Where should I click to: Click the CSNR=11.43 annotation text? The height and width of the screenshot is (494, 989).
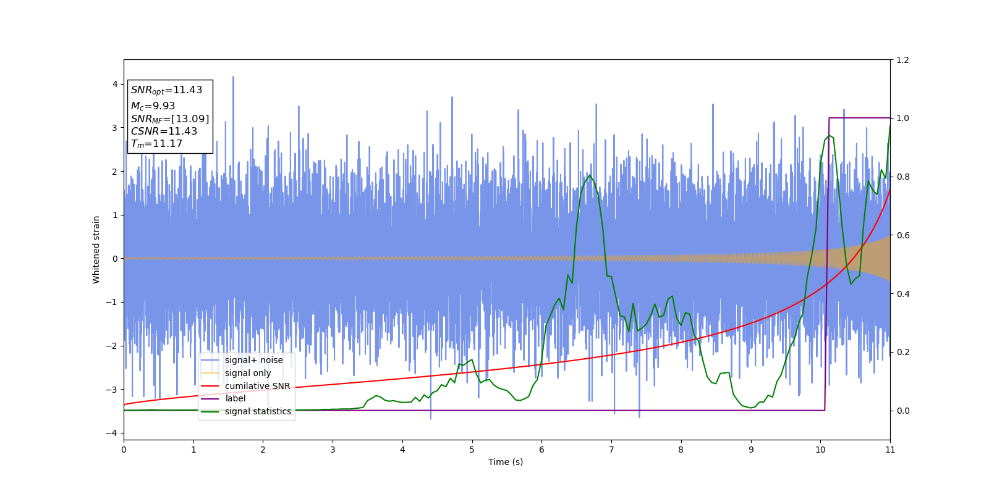[164, 132]
